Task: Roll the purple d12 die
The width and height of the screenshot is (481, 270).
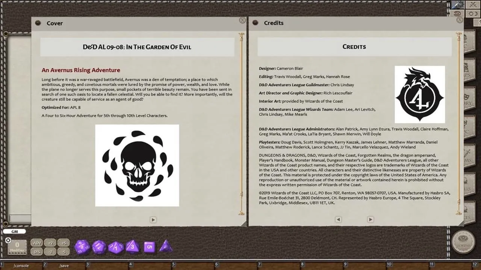Action: point(99,247)
